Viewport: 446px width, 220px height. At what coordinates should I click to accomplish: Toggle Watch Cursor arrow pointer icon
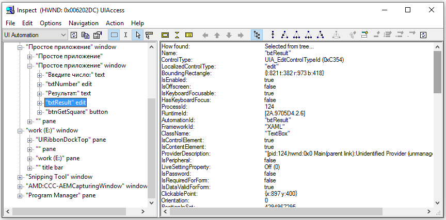tap(138, 35)
